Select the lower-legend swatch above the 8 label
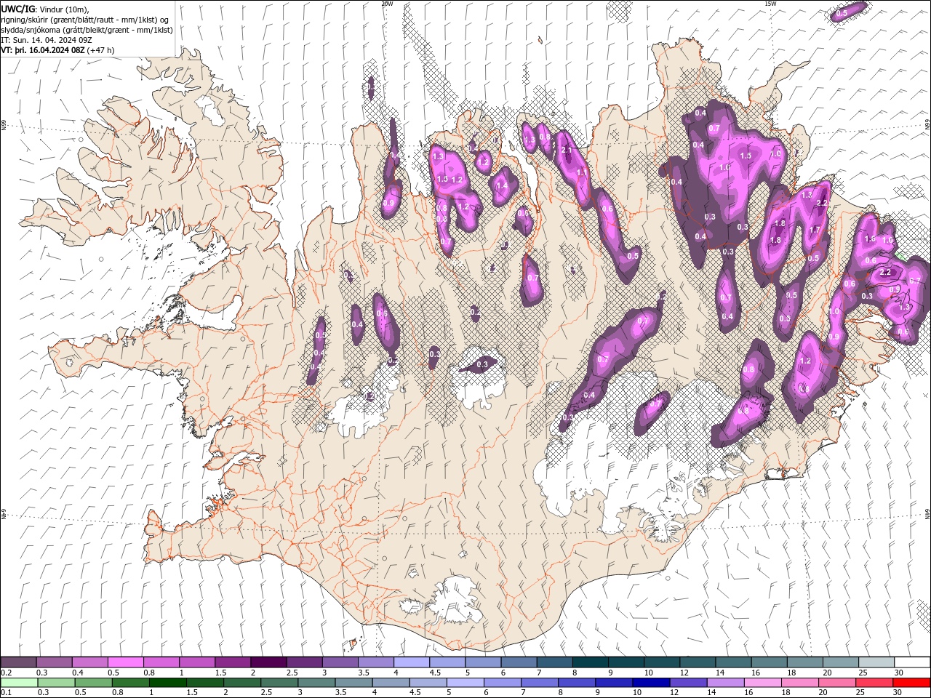The width and height of the screenshot is (931, 698). pyautogui.click(x=577, y=683)
